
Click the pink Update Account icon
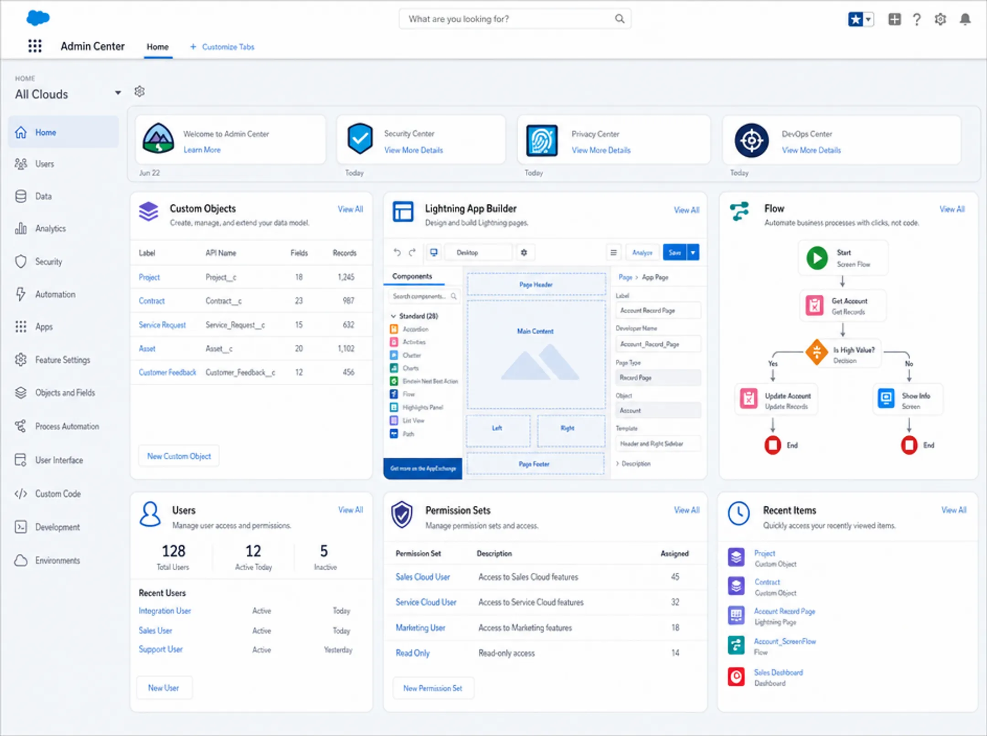749,399
